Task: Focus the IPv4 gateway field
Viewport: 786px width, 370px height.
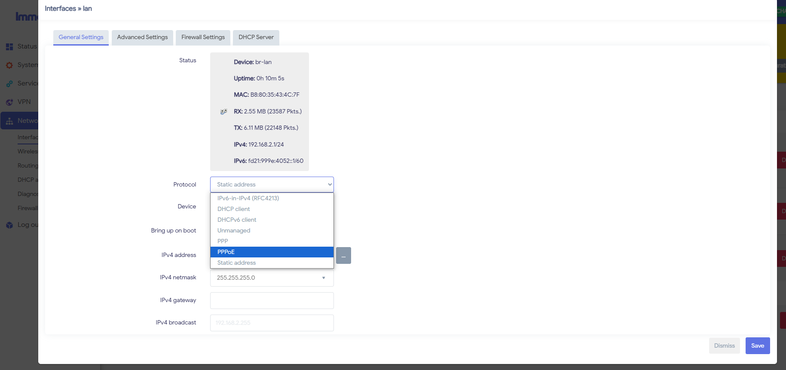Action: coord(272,301)
